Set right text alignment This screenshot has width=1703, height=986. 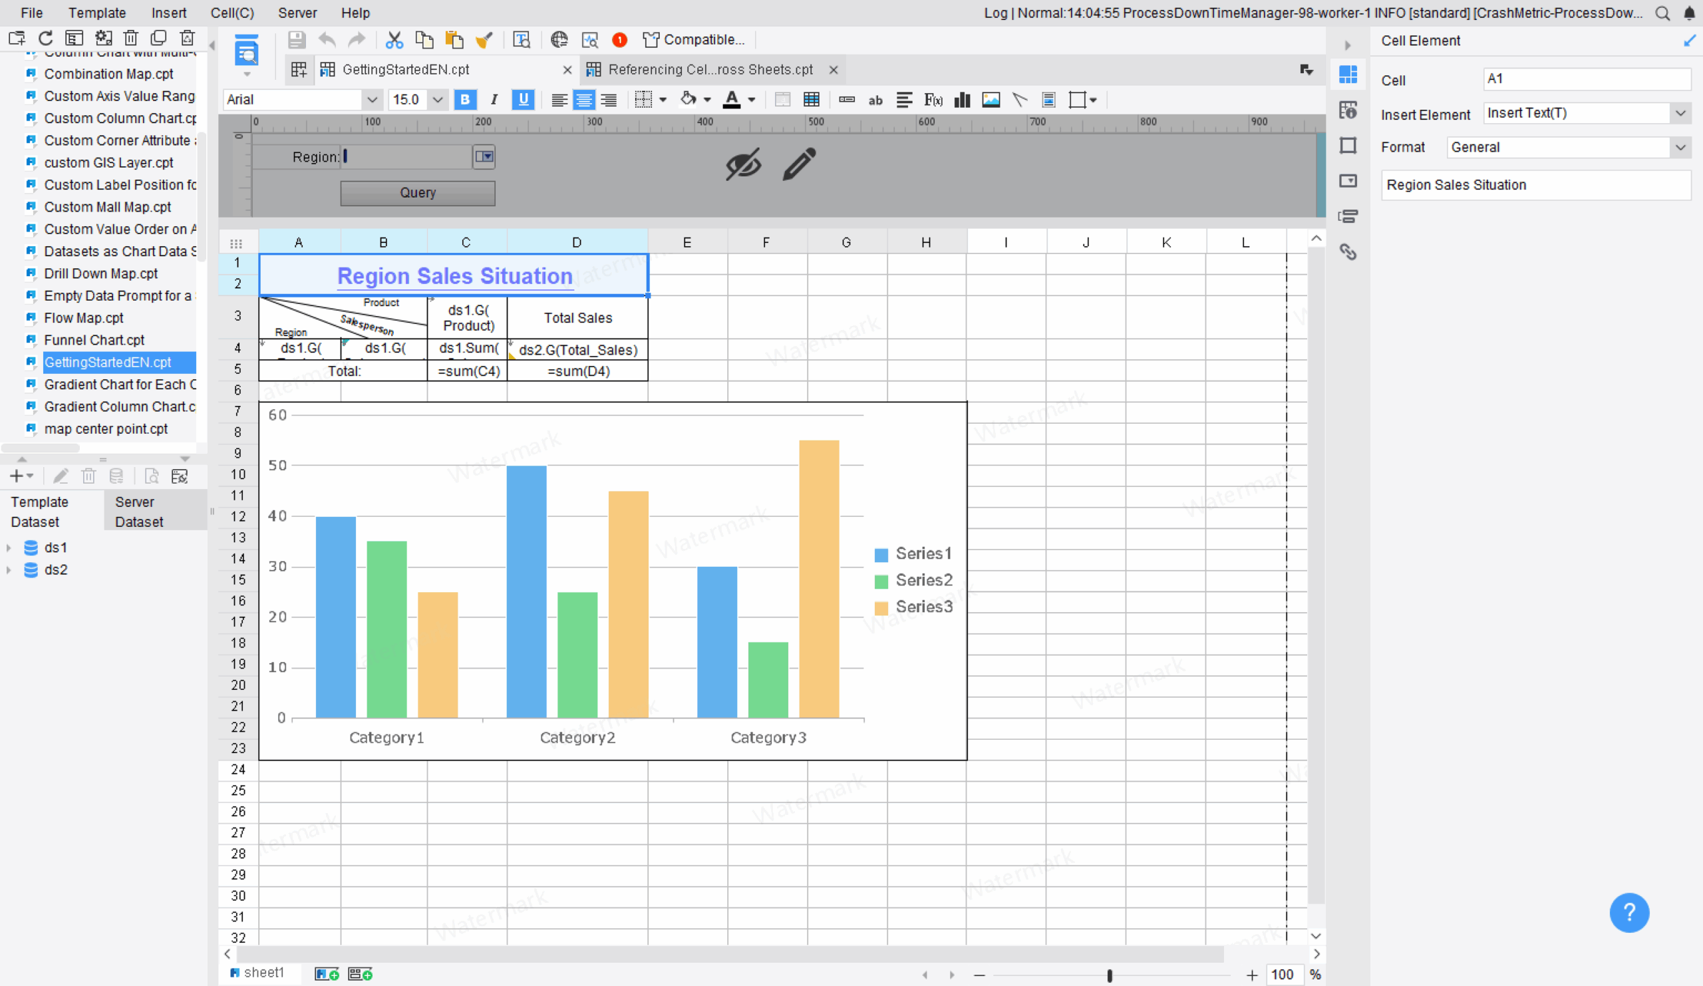coord(609,100)
